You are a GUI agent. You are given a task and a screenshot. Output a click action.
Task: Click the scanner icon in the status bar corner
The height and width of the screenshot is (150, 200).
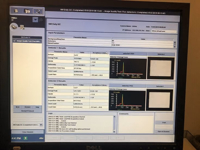click(x=41, y=138)
